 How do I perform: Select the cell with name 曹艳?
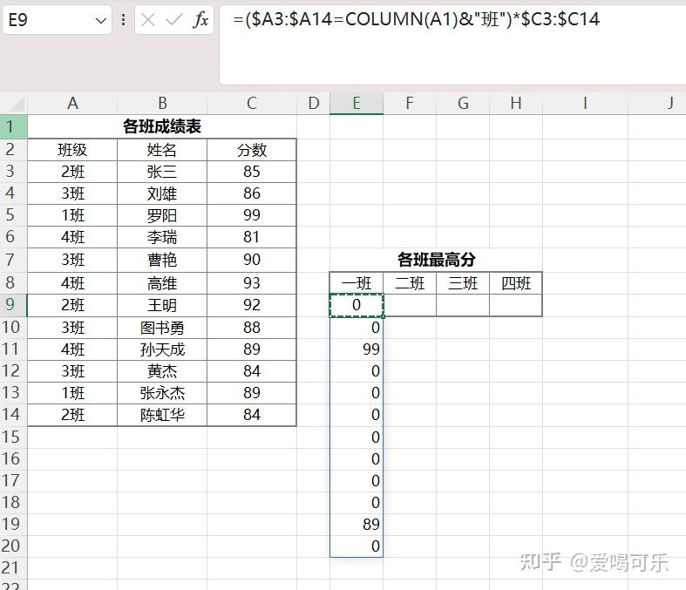click(x=162, y=260)
